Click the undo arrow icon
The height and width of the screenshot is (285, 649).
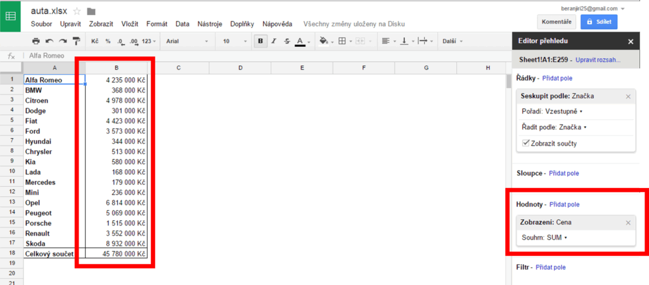[x=49, y=41]
